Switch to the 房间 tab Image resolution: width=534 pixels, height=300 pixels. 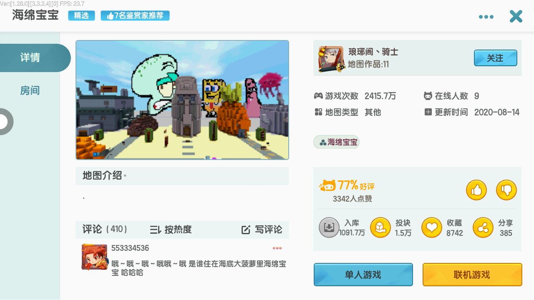pos(30,90)
